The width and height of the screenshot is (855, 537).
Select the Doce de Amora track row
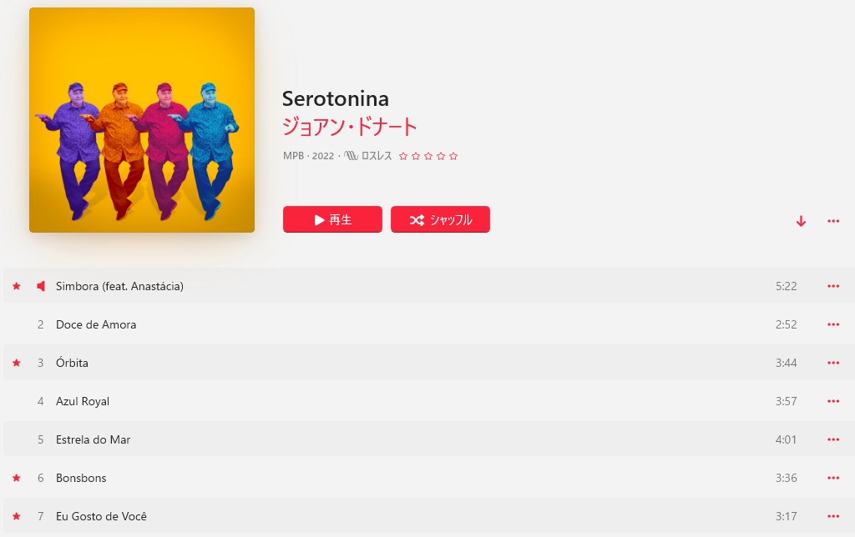click(x=427, y=324)
